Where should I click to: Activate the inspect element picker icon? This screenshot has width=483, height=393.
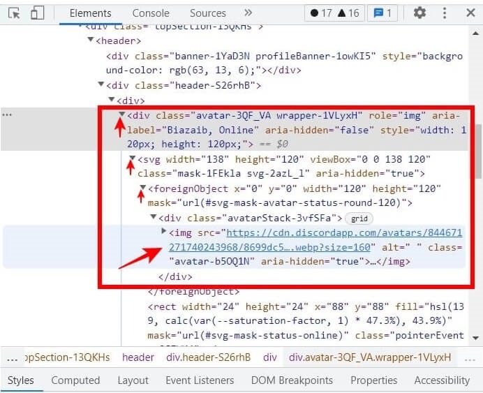tap(15, 13)
